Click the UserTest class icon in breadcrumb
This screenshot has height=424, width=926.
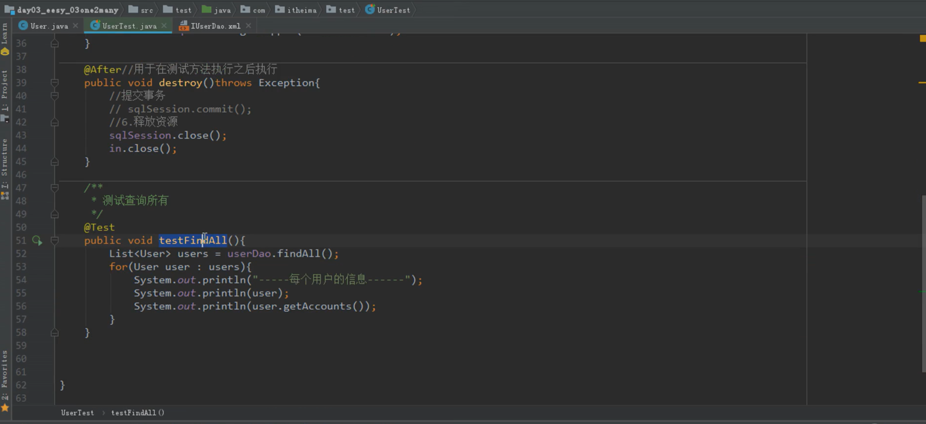[369, 10]
